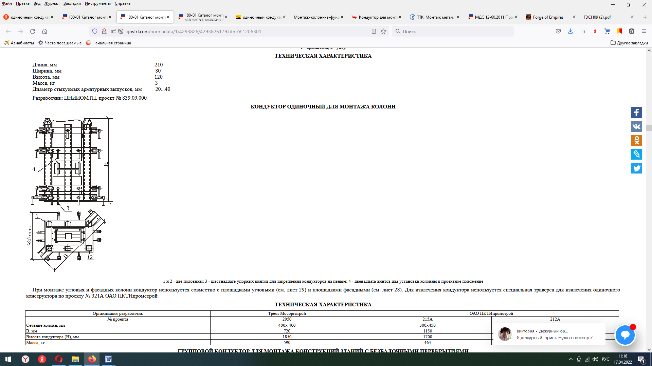Click the Yandex extension icon in toolbar

[x=595, y=32]
